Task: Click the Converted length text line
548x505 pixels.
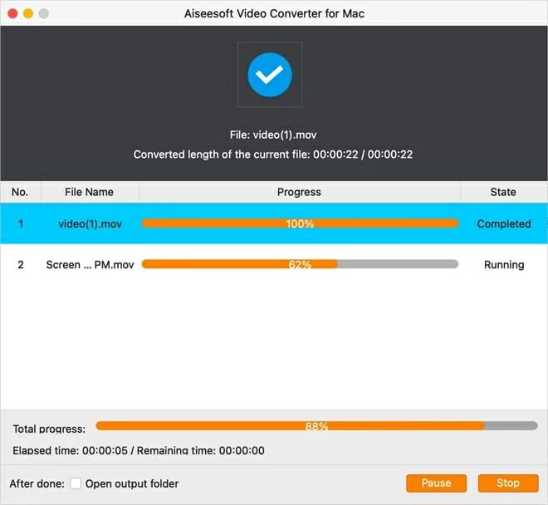Action: click(x=273, y=154)
